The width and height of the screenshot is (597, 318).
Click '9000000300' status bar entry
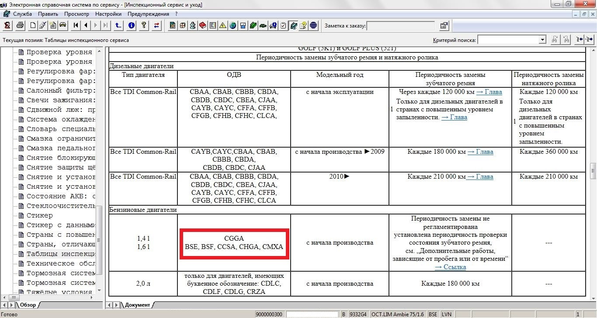pos(269,314)
